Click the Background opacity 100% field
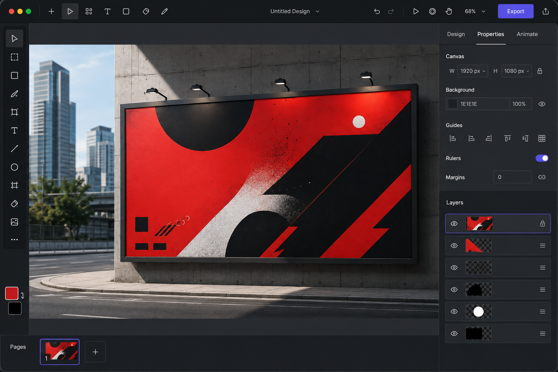 pyautogui.click(x=520, y=104)
